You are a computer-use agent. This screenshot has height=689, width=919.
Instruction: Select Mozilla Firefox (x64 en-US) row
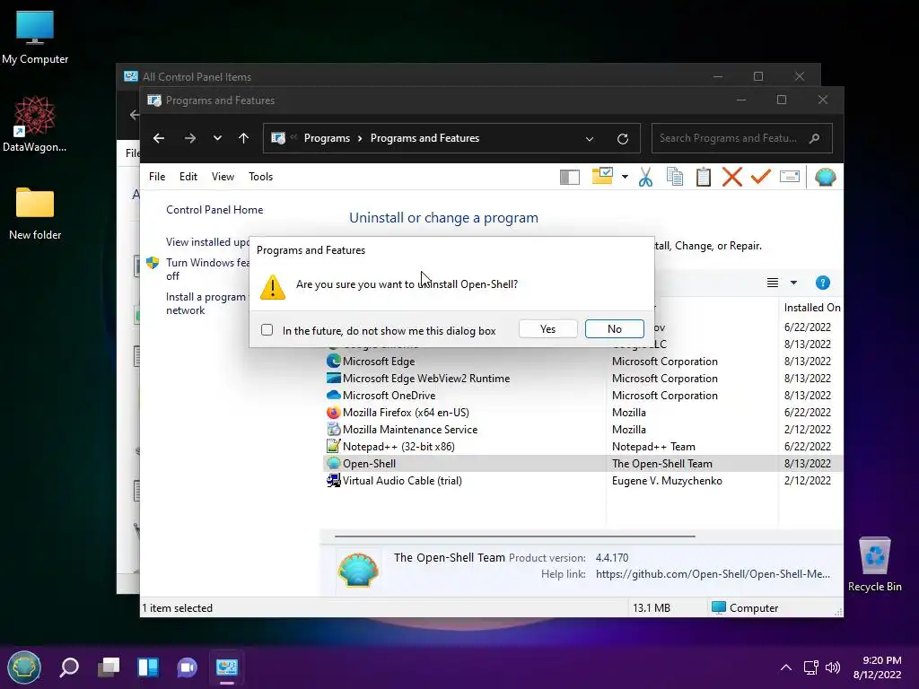point(583,413)
